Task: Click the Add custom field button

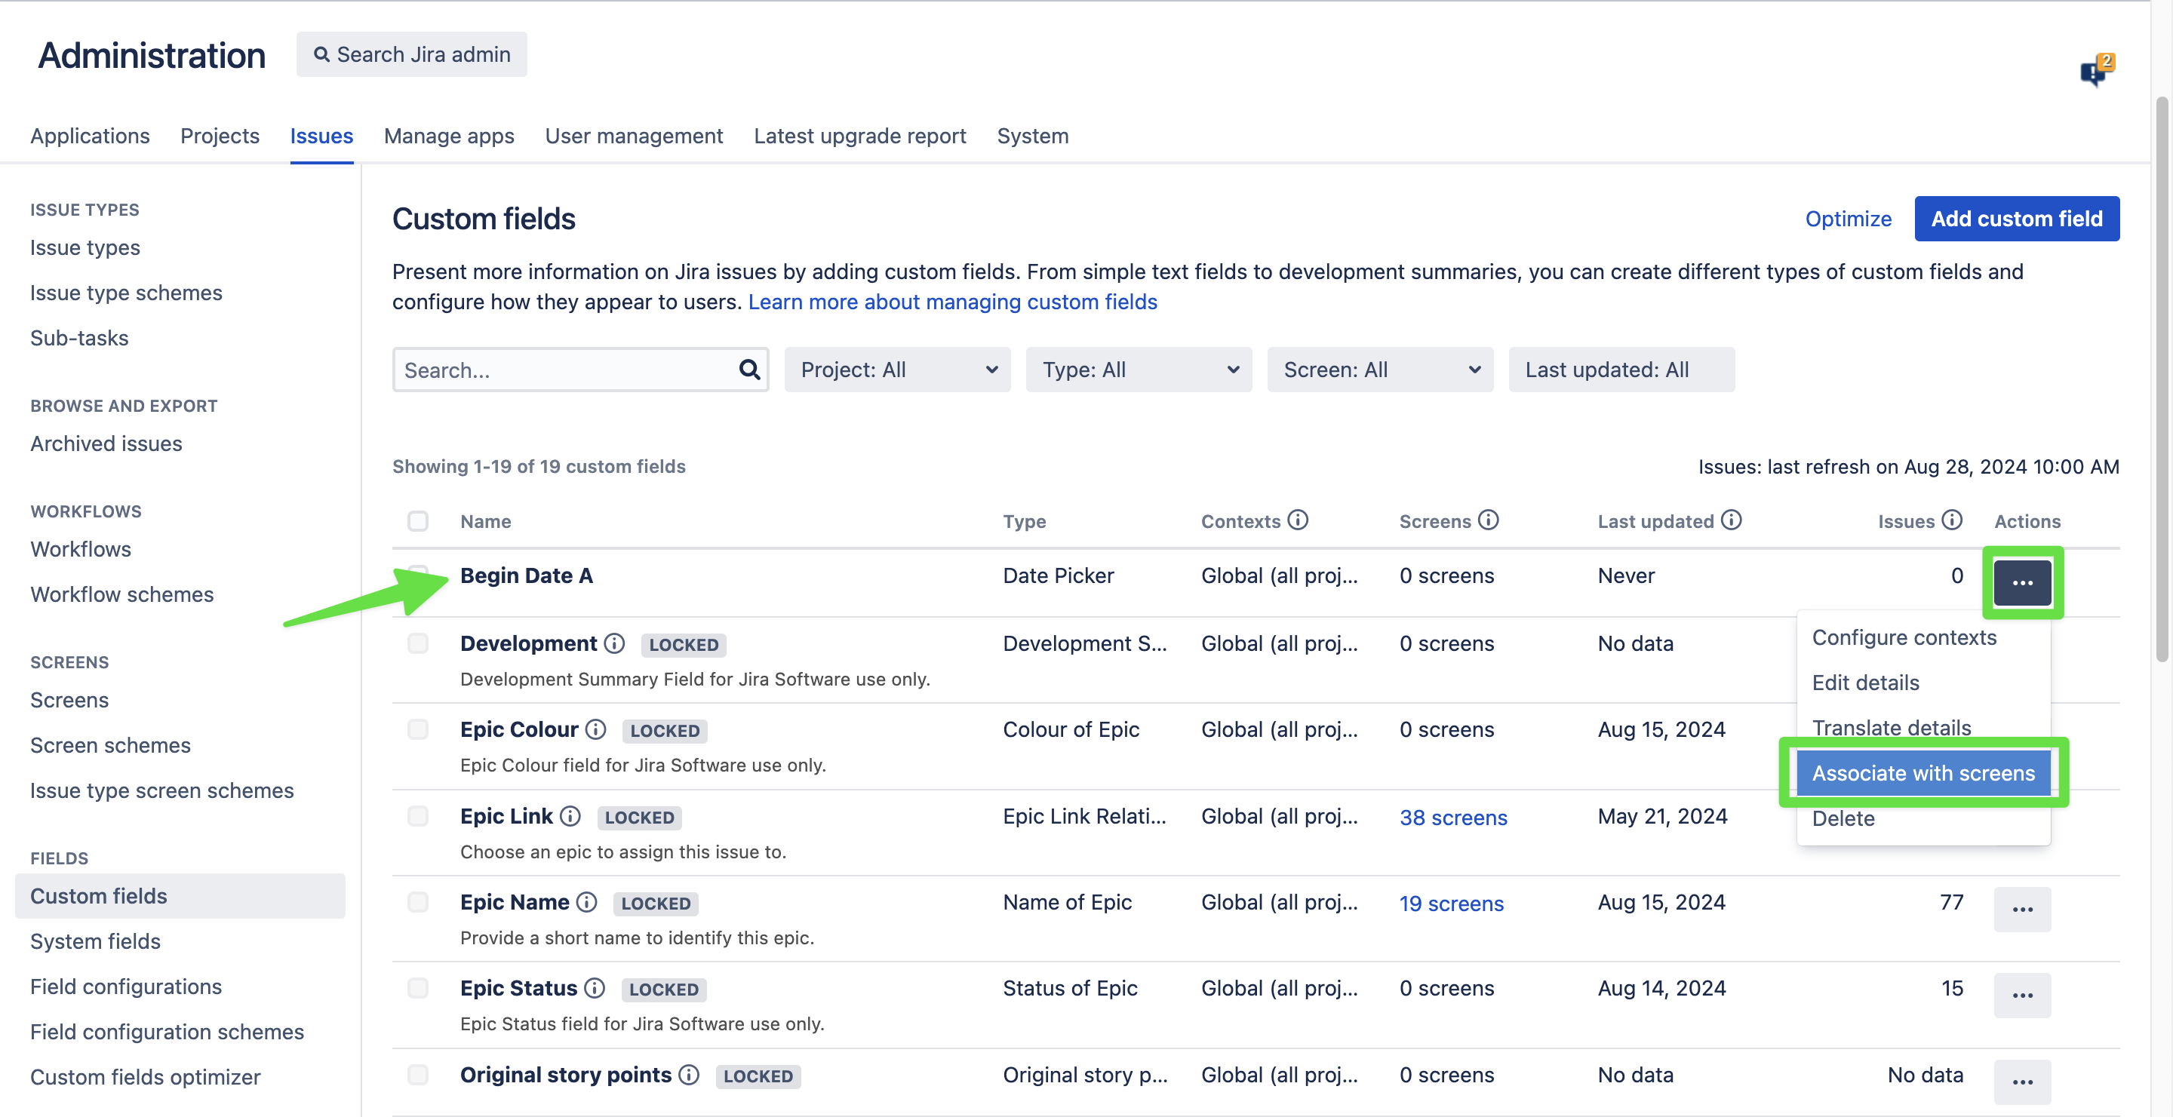Action: (2016, 218)
